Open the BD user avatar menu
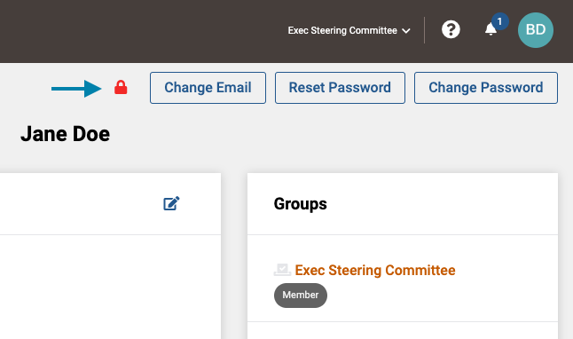 click(x=536, y=30)
